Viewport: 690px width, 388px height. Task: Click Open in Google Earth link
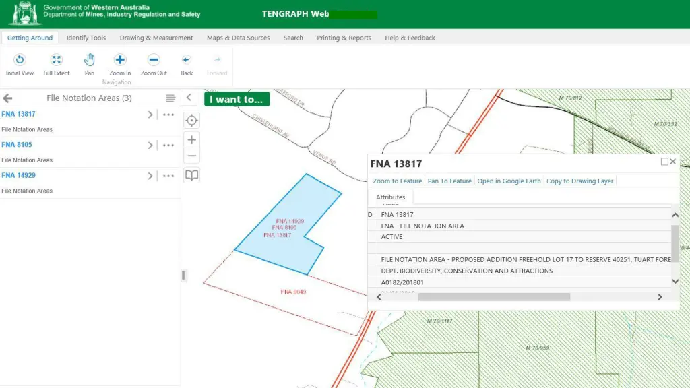[x=509, y=181]
